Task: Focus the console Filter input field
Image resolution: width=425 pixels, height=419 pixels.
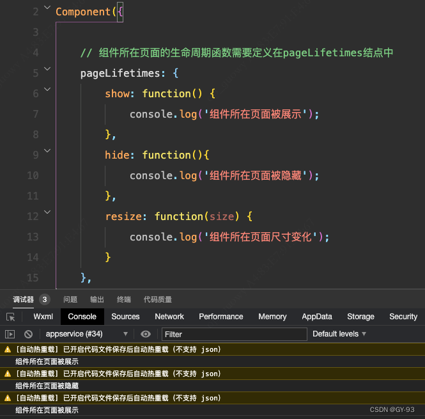Action: 234,334
